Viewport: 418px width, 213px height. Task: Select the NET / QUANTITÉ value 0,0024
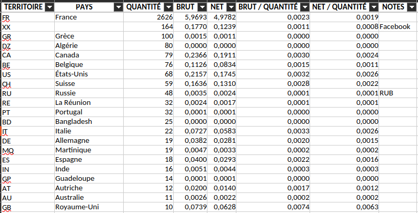pyautogui.click(x=344, y=55)
